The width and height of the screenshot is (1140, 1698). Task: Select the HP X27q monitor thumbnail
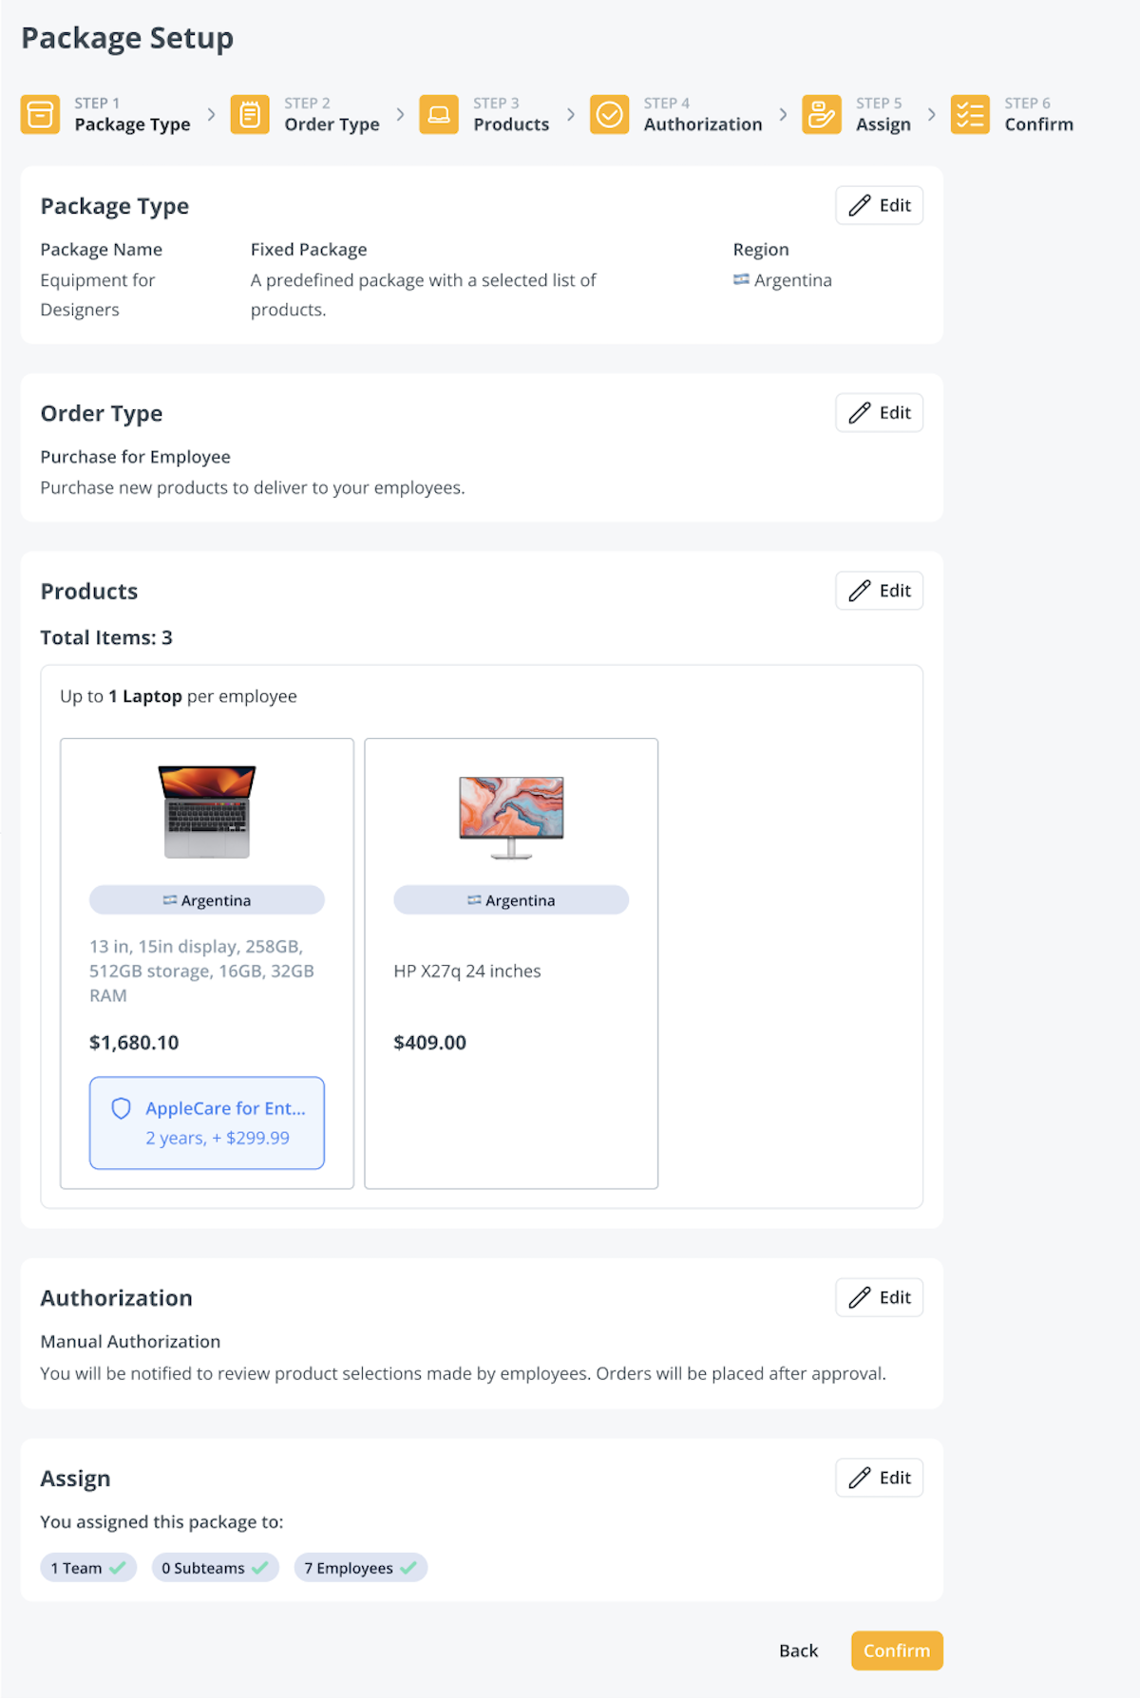[x=511, y=817]
